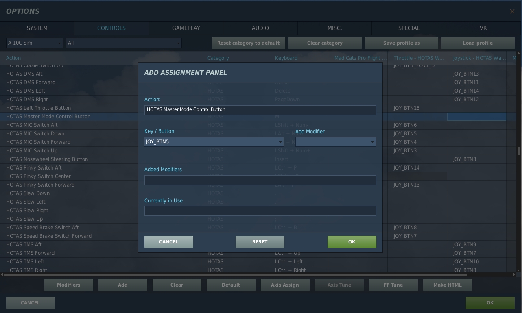This screenshot has height=313, width=522.
Task: Click the Throttle - HOTAS column header
Action: (417, 58)
